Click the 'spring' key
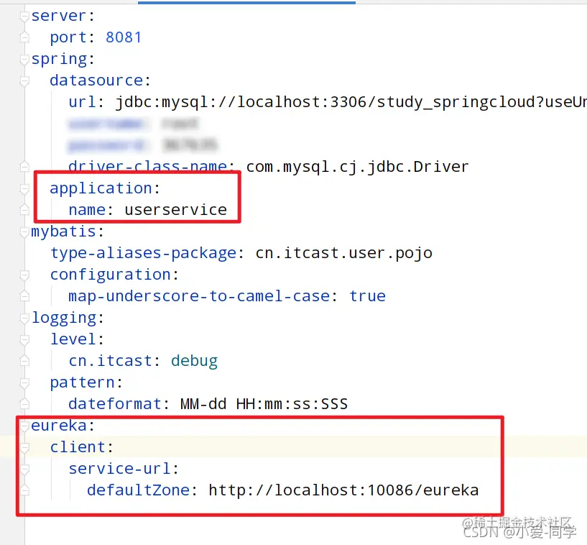 coord(59,60)
